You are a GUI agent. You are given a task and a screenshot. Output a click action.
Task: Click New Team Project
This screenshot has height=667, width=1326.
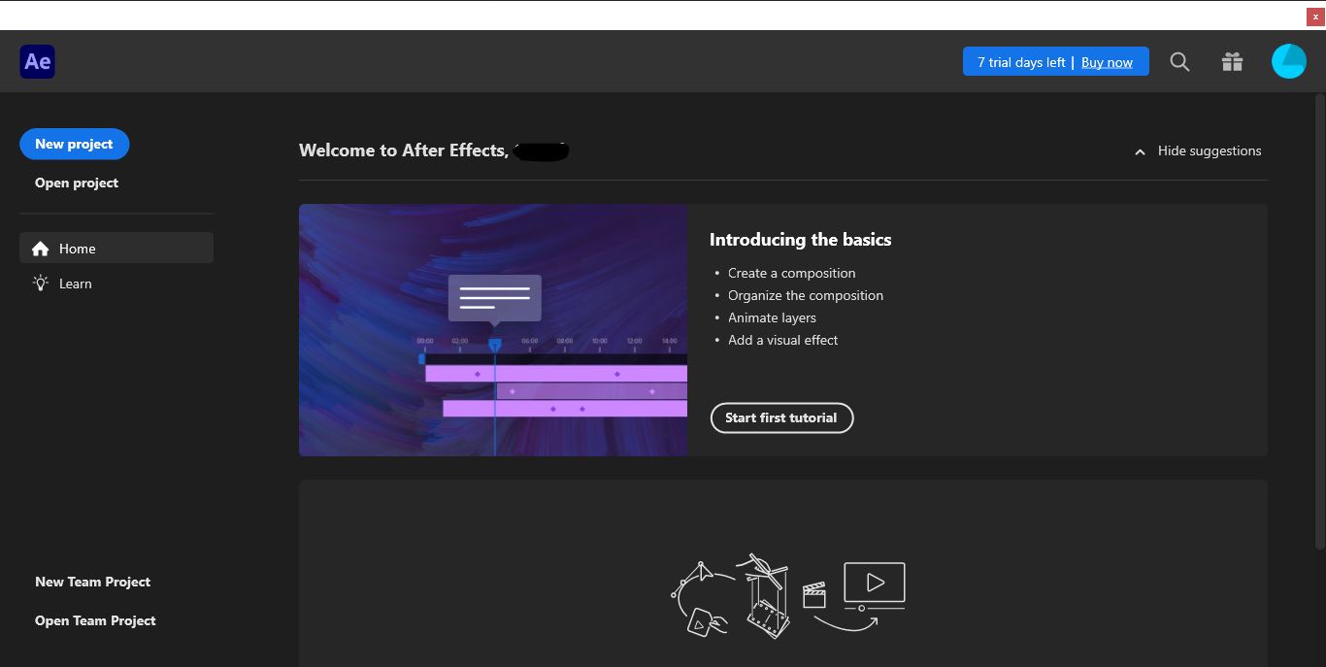point(92,582)
